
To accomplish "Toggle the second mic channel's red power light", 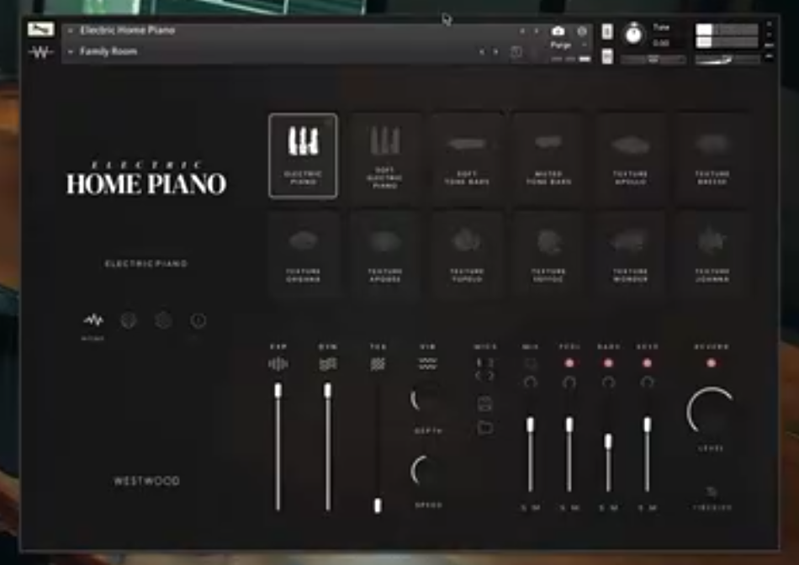I will [x=569, y=363].
